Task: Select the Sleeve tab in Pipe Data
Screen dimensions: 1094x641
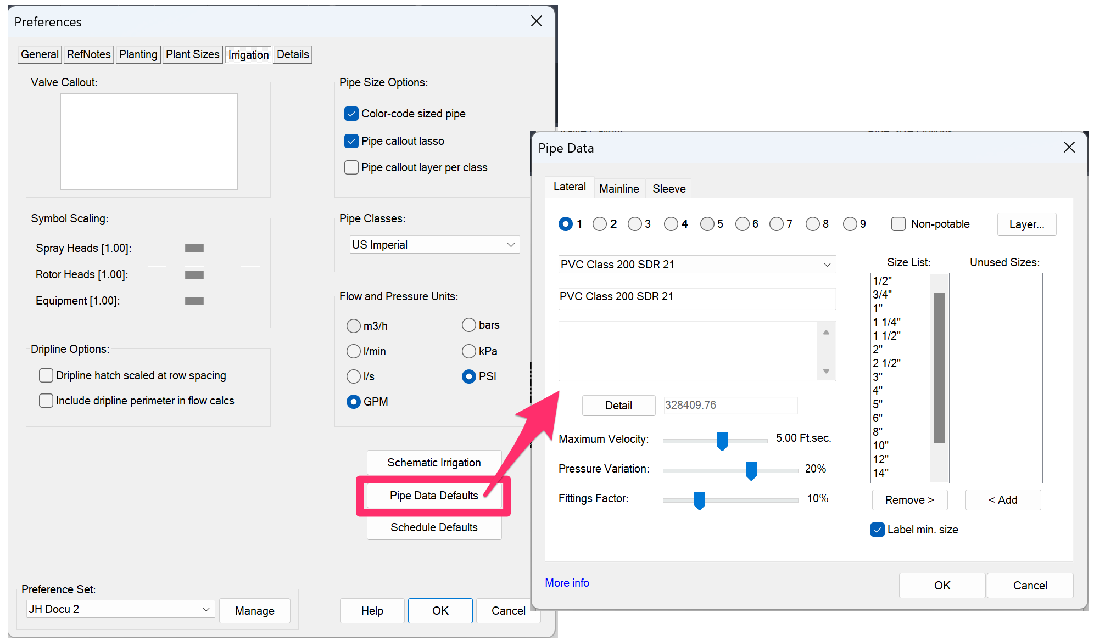Action: pos(668,188)
